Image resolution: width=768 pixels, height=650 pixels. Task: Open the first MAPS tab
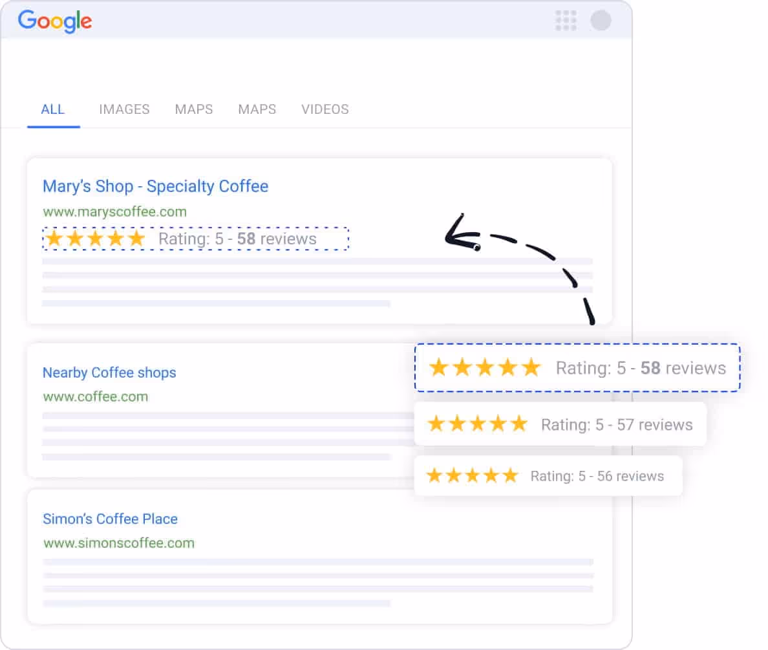[x=193, y=109]
